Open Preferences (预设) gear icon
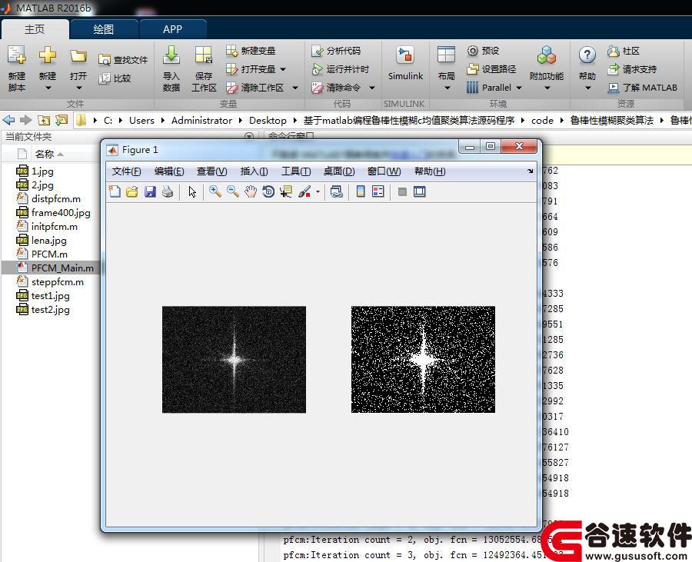The image size is (692, 562). (x=473, y=52)
